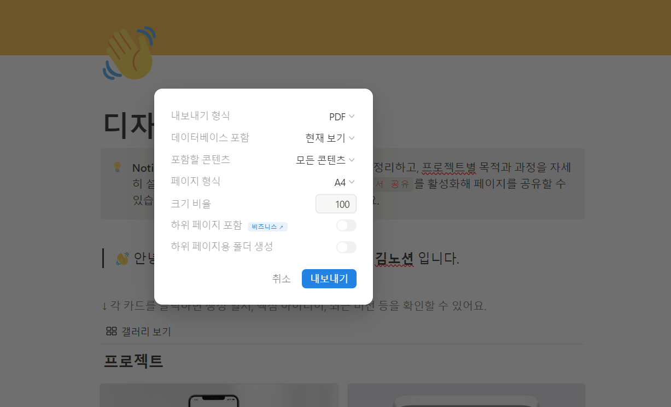Click the 프로젝트 database heading
This screenshot has height=407, width=671.
coord(133,361)
